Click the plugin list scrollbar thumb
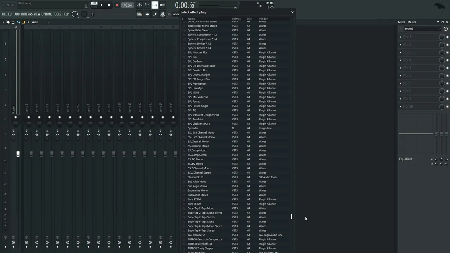Viewport: 450px width, 253px height. [291, 217]
